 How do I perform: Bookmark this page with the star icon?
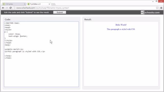[157, 8]
